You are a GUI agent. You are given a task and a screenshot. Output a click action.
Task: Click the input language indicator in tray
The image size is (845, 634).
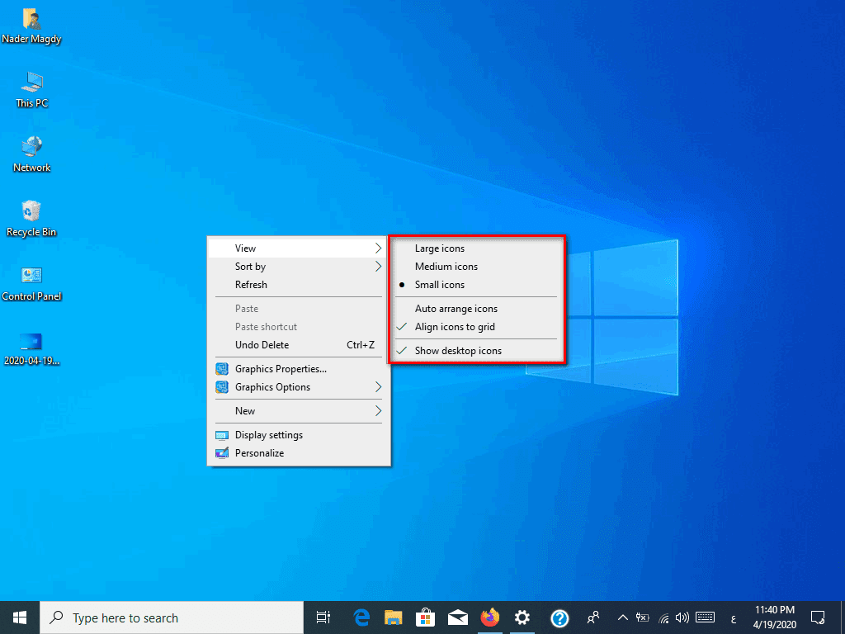(734, 619)
